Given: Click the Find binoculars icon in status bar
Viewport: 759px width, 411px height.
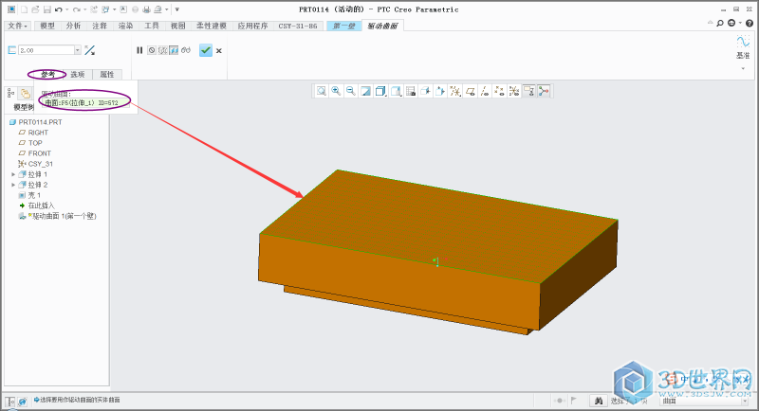Looking at the screenshot, I should coord(599,401).
